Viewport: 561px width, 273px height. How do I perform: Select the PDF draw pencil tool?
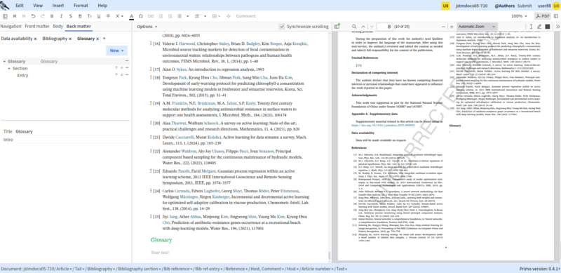539,27
